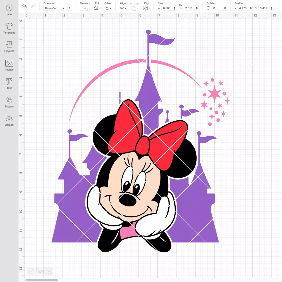
Task: Increase the width with stepper arrow
Action: pos(175,7)
